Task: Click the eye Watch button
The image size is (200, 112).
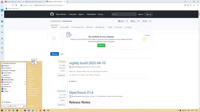Action: coord(121,21)
